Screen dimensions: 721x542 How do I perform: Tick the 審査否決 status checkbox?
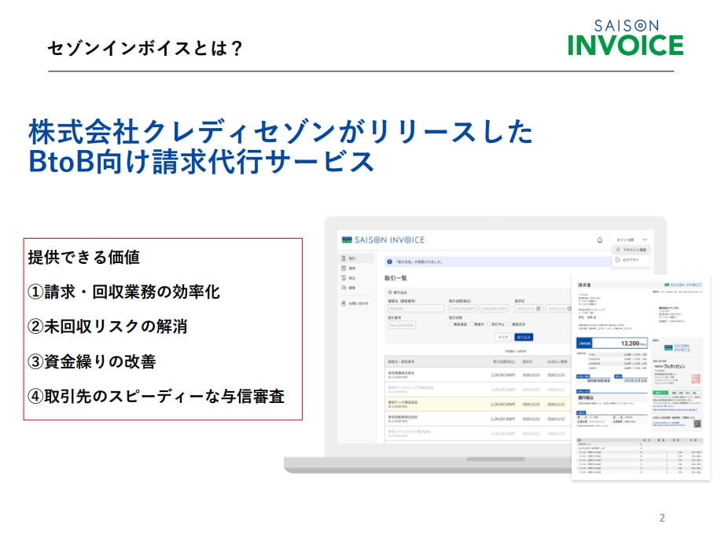coord(509,324)
